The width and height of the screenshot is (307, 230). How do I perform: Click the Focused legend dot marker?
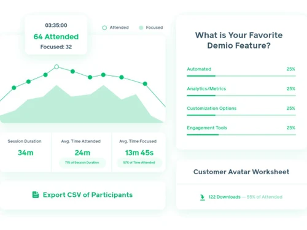141,28
